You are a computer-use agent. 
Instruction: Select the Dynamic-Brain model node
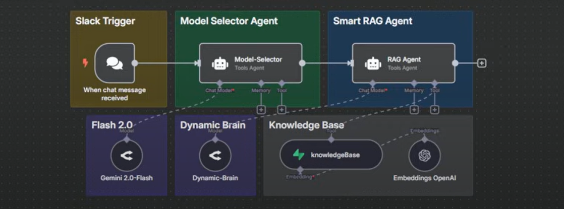(215, 156)
